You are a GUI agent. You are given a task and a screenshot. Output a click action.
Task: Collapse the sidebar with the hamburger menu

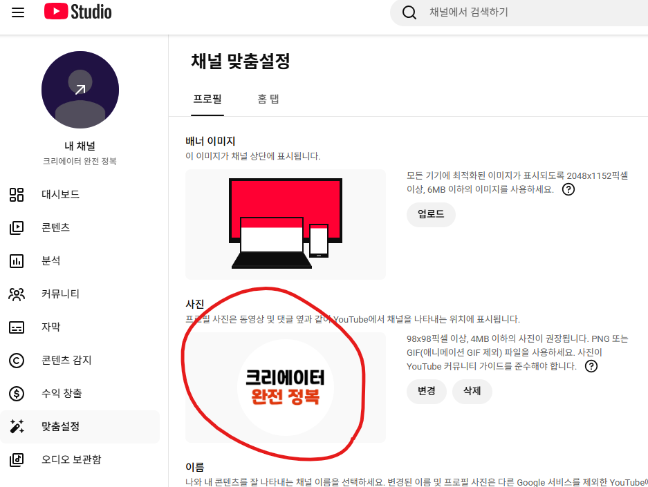(18, 12)
